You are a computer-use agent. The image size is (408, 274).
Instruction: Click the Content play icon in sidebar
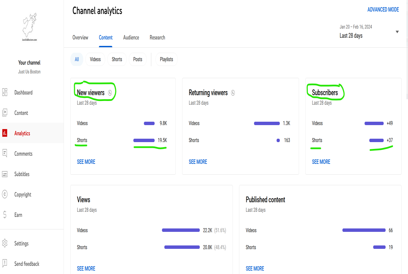(x=5, y=113)
